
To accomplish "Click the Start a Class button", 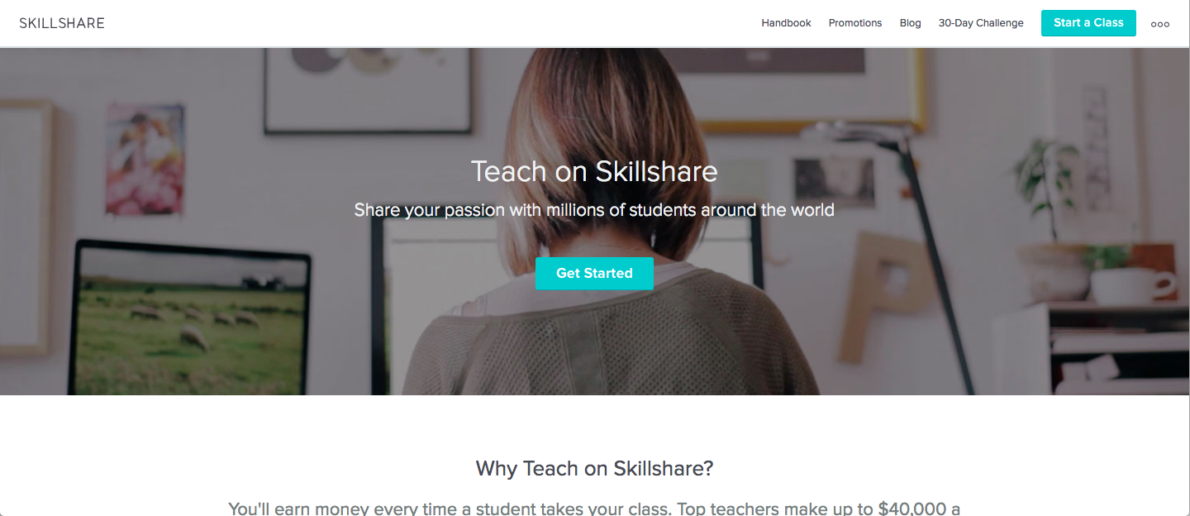I will point(1088,23).
